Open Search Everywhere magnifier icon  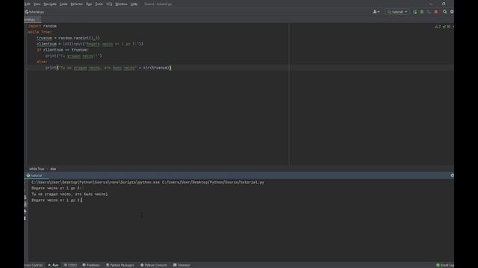pyautogui.click(x=445, y=12)
